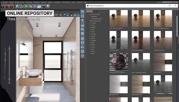This screenshot has width=179, height=102.
Task: Click the picture panel icon atop Thea sidebar
Action: (82, 12)
